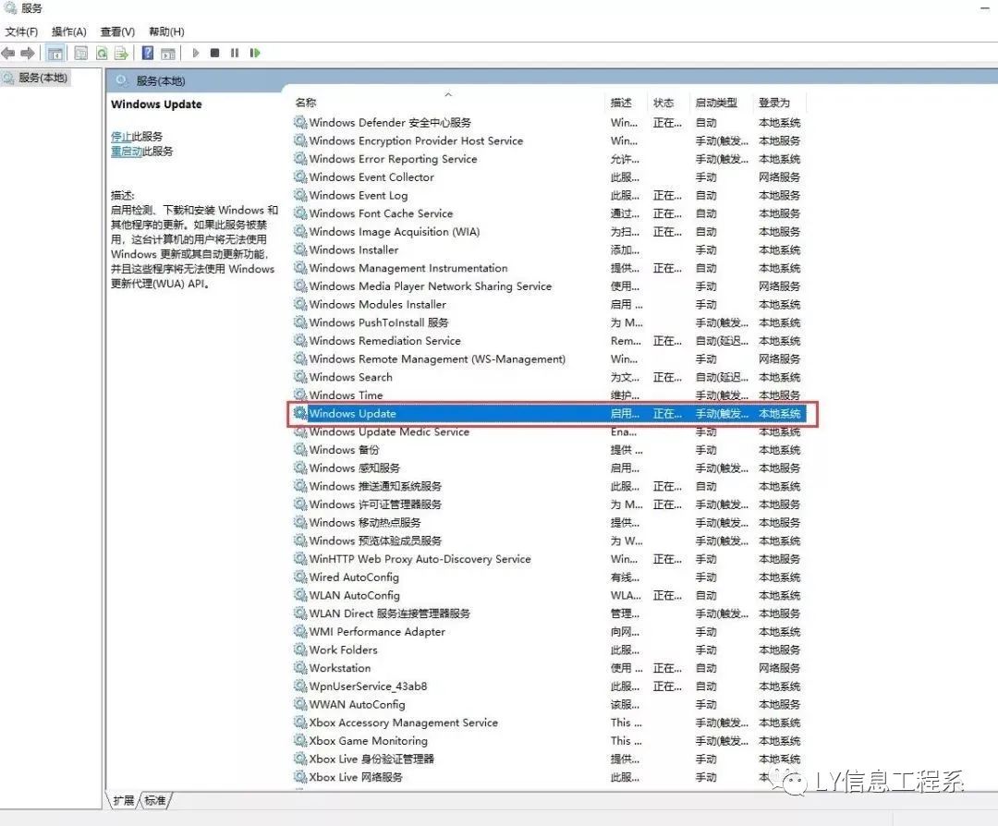Click the Export List toolbar icon
This screenshot has width=998, height=826.
(x=121, y=54)
